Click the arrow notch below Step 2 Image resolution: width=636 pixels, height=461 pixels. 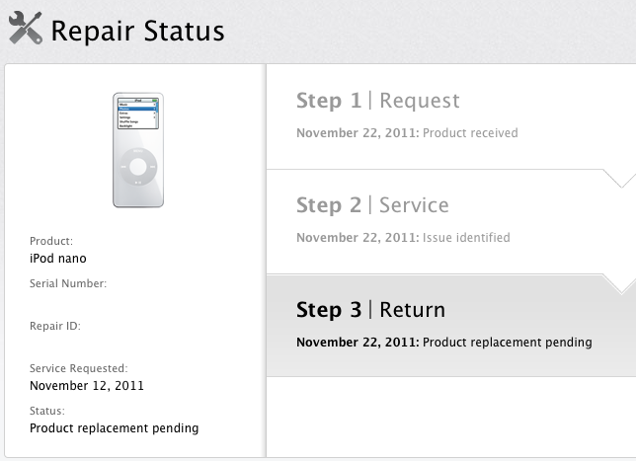click(x=620, y=284)
